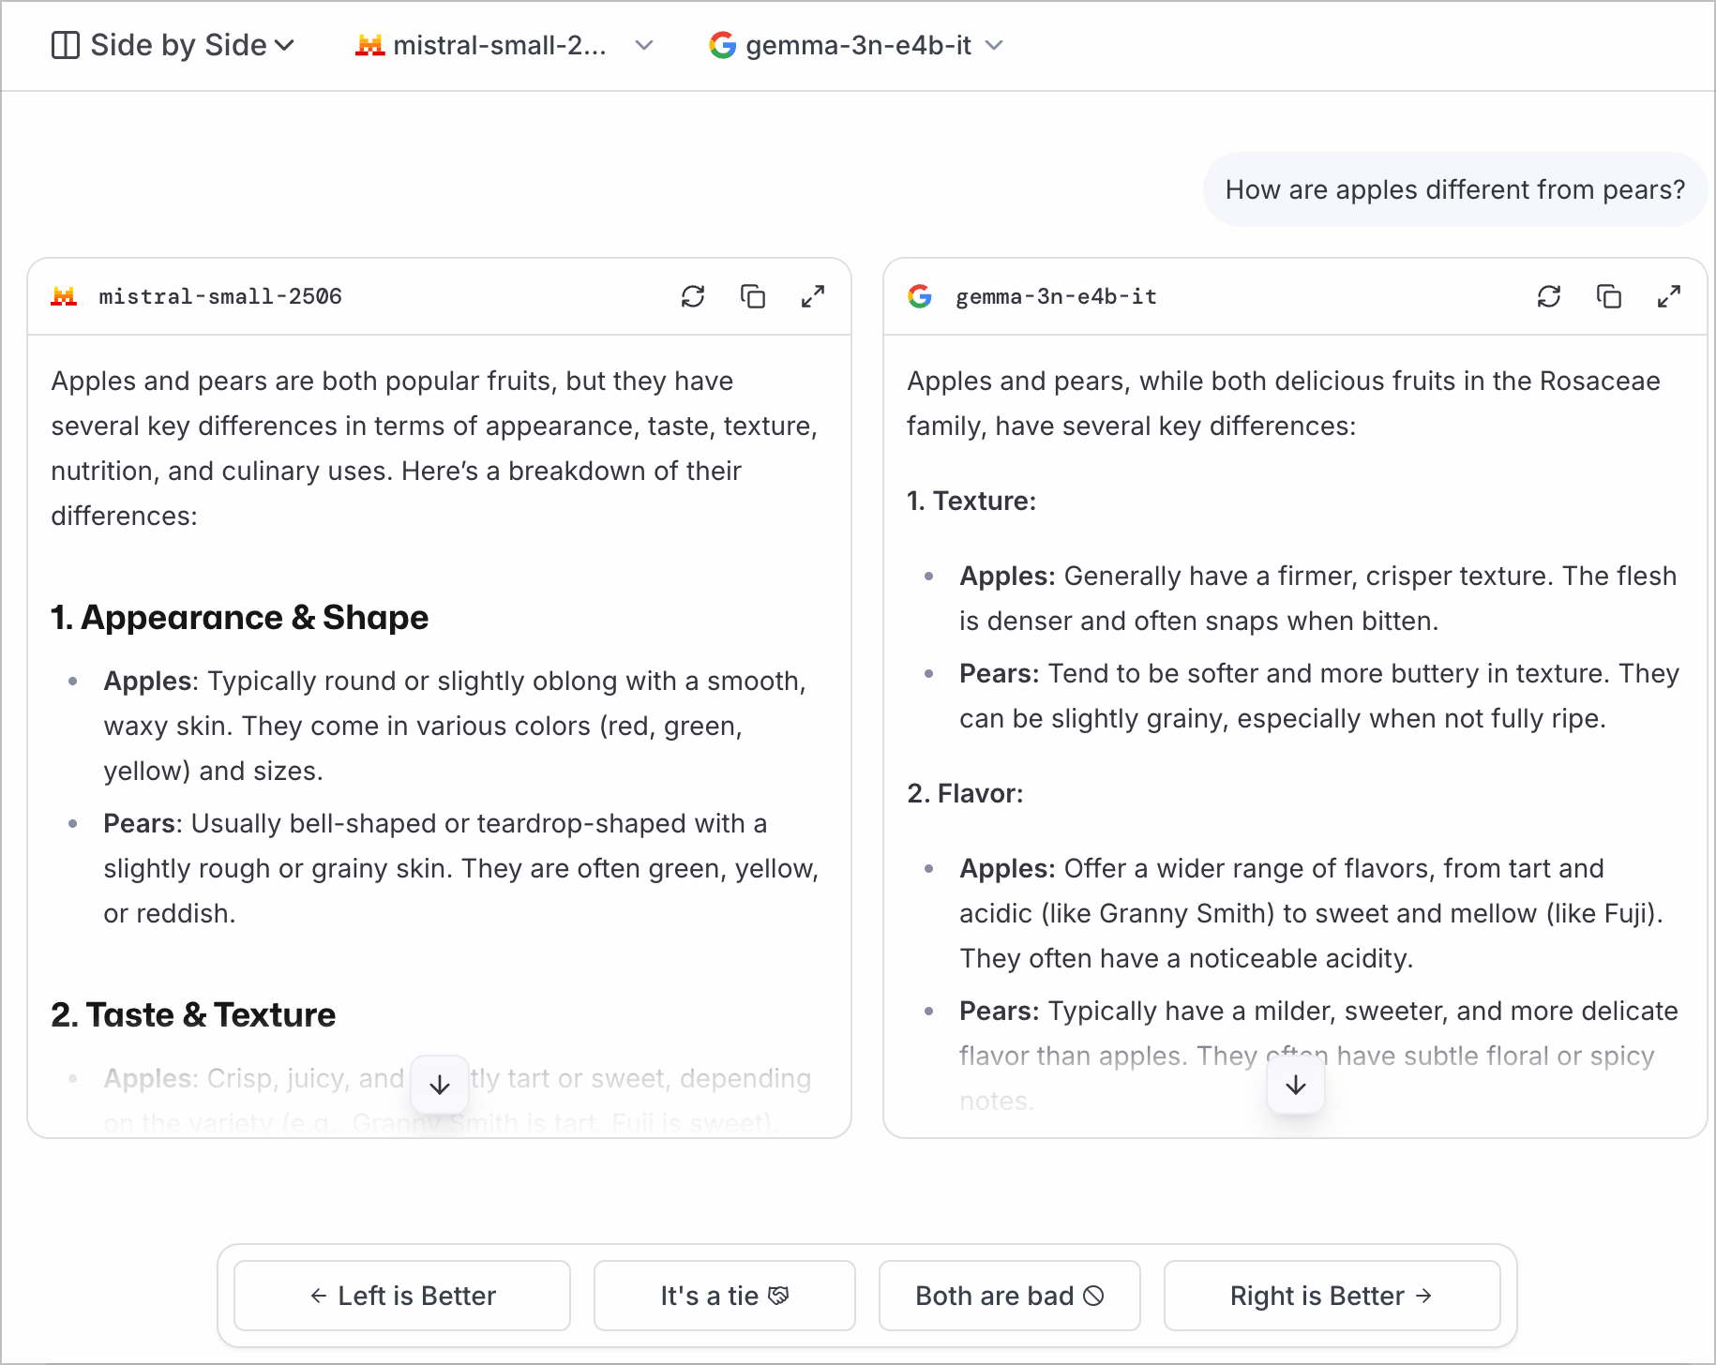Click the scroll-down arrow in the mistral panel
The width and height of the screenshot is (1716, 1365).
(440, 1085)
